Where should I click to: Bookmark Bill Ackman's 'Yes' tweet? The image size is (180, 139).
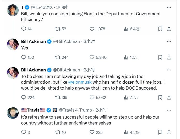tap(160, 57)
